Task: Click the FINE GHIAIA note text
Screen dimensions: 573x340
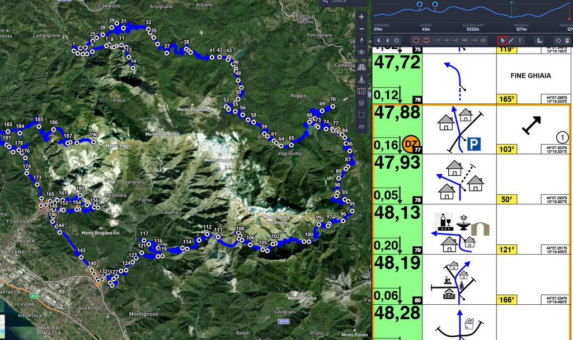Action: [530, 76]
